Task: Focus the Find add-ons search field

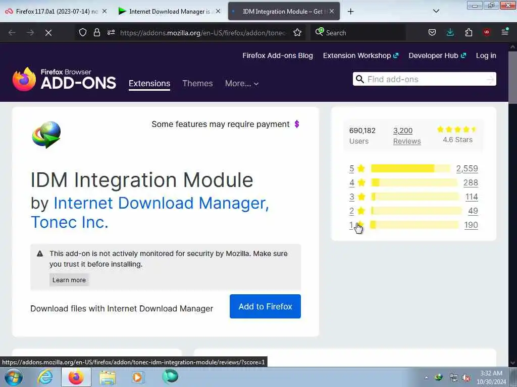Action: (x=424, y=79)
